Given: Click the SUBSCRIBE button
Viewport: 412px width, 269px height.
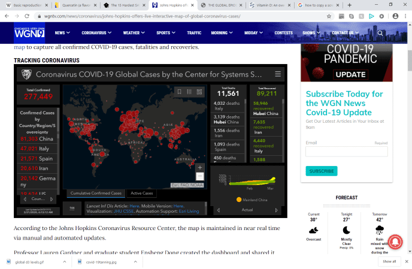Looking at the screenshot, I should coord(322,171).
